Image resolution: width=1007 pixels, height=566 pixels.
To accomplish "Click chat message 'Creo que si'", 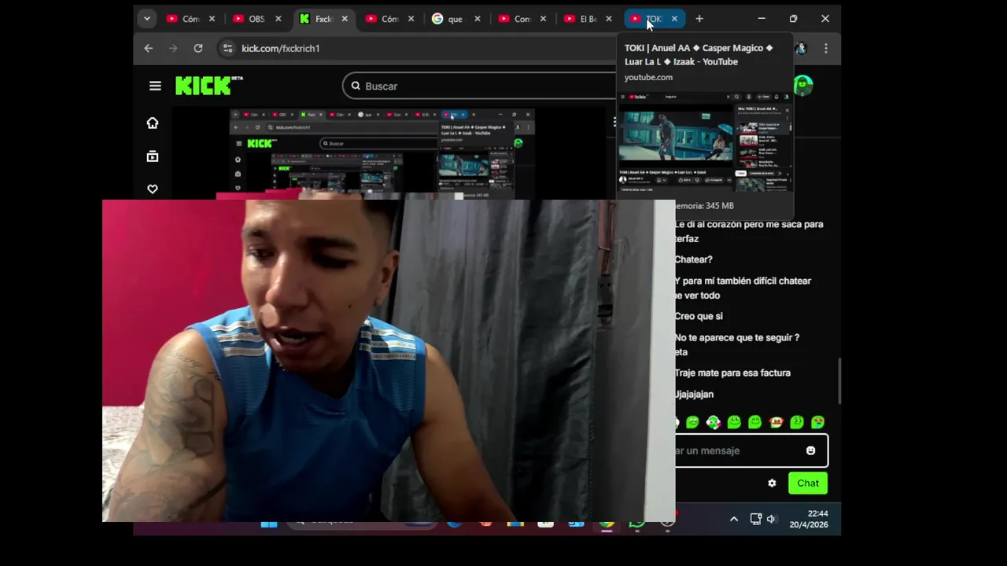I will coord(699,316).
